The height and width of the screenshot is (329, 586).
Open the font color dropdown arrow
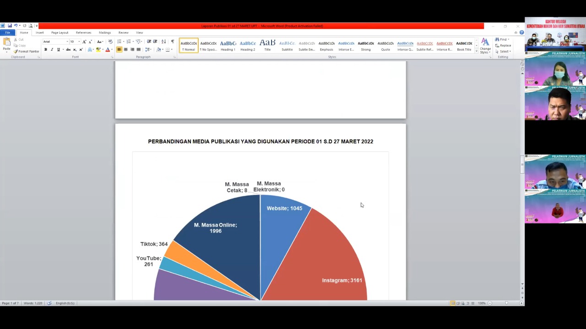[111, 49]
